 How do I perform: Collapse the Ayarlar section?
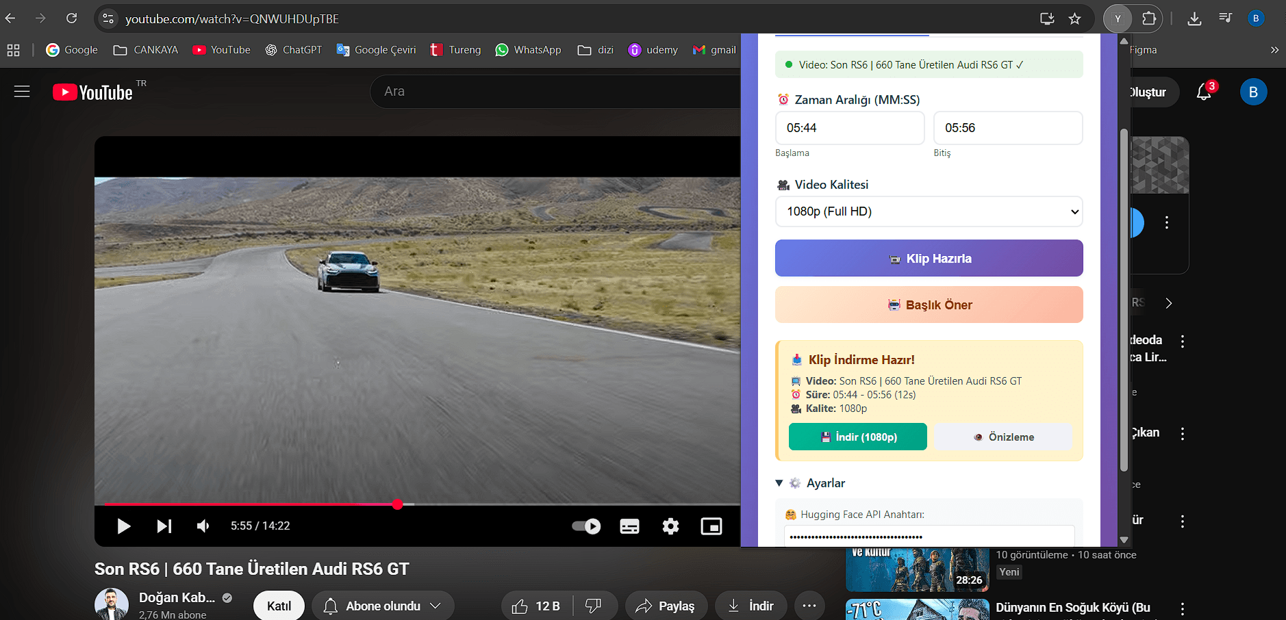(x=811, y=483)
